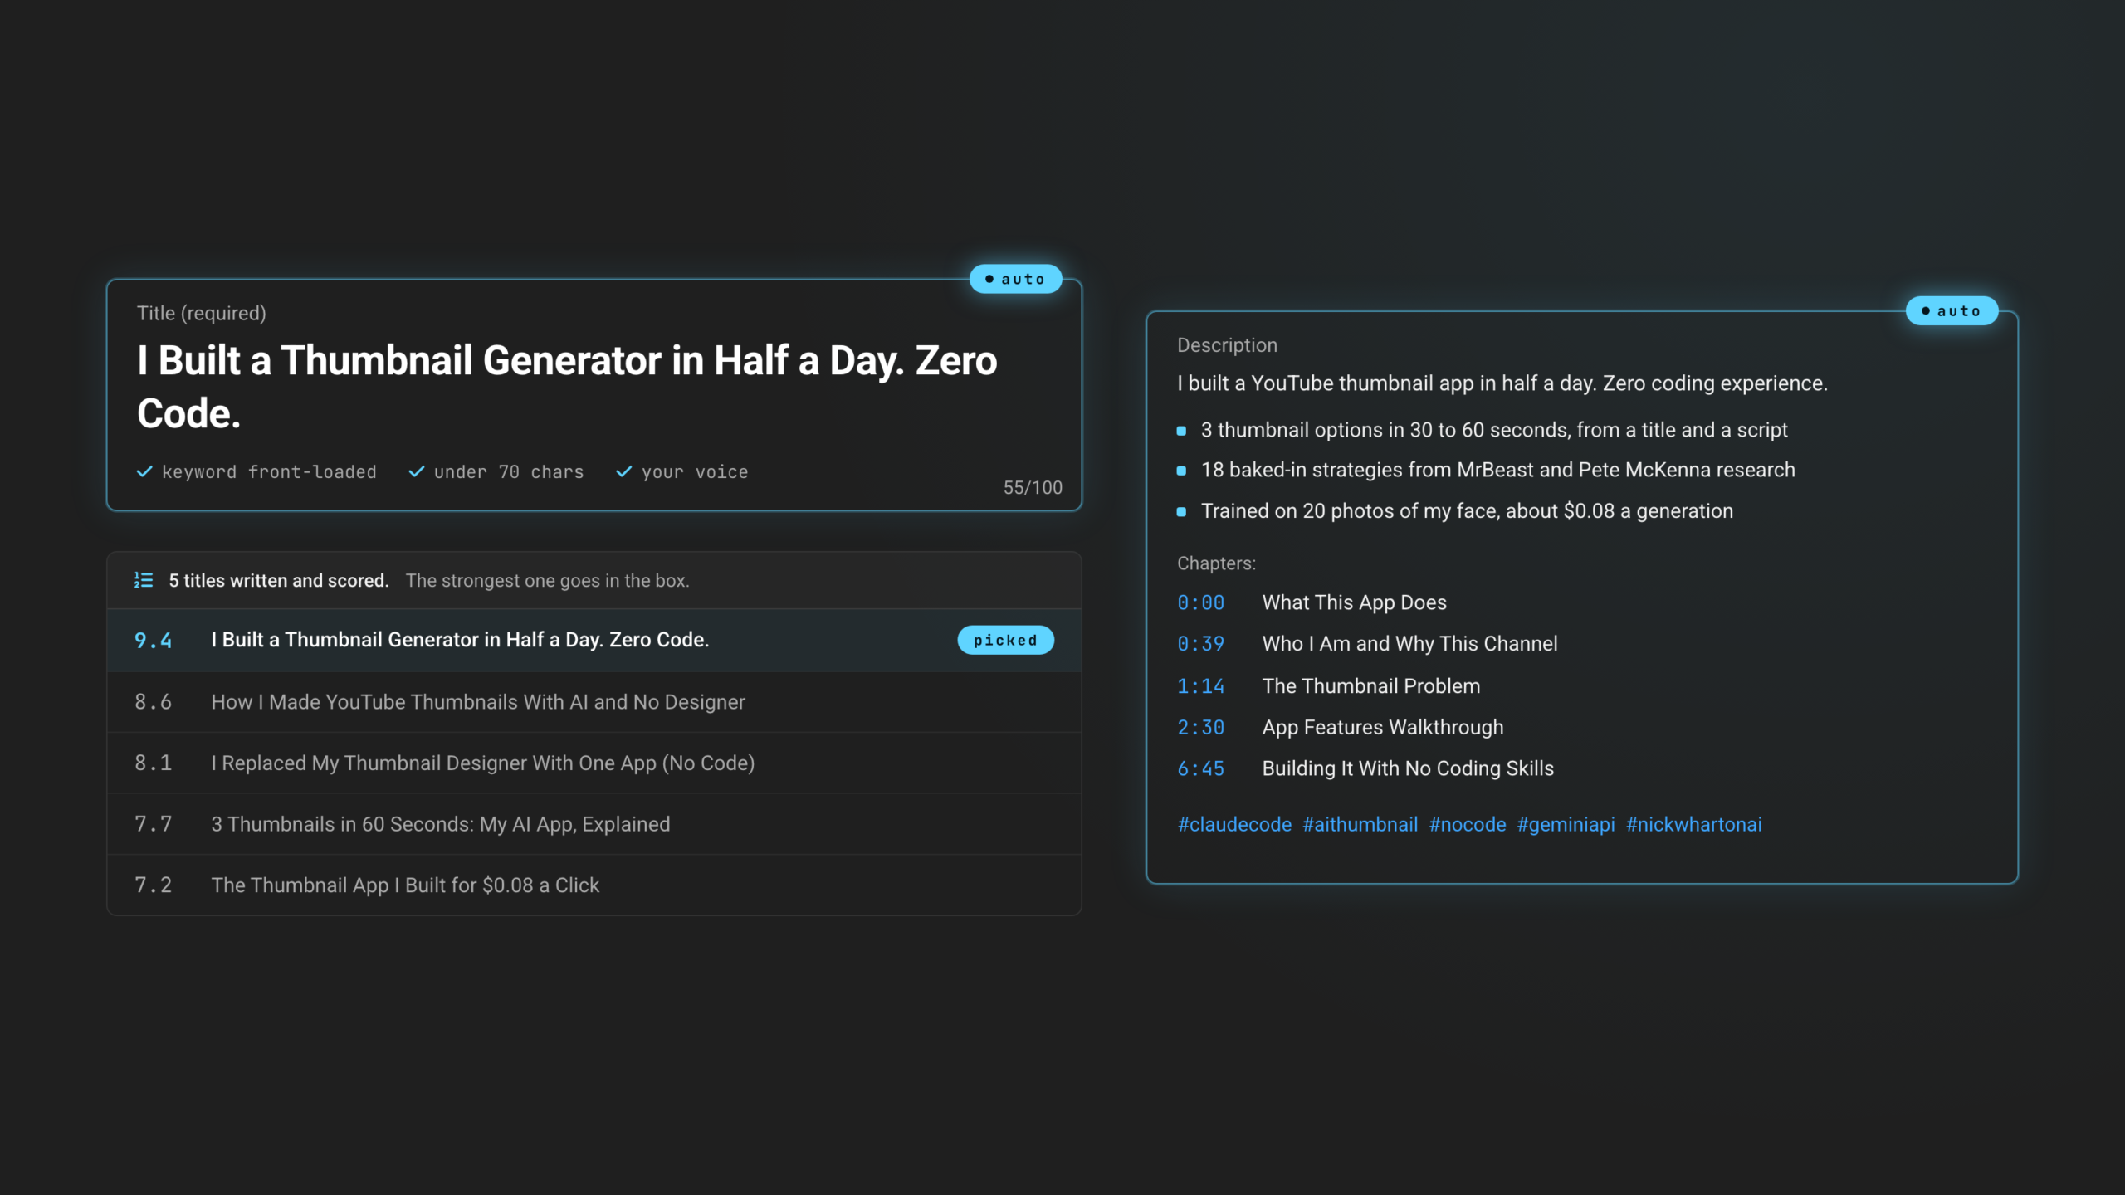Click the 8.1 score value

click(153, 763)
